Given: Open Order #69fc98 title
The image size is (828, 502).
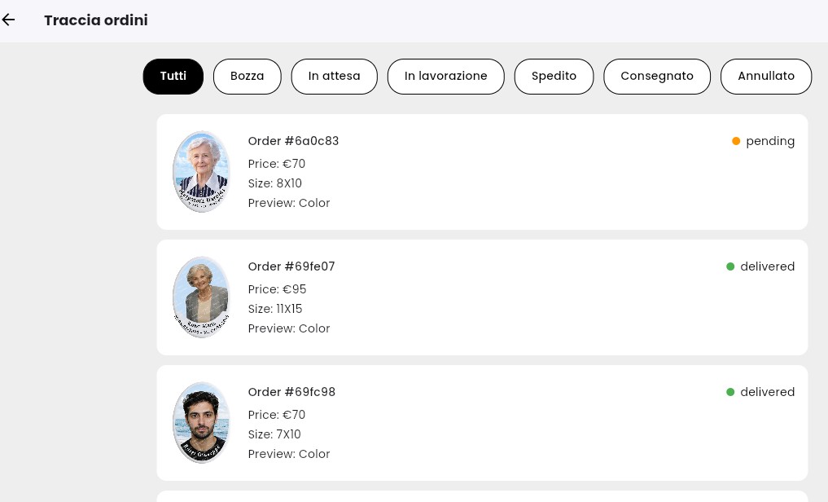Looking at the screenshot, I should (x=291, y=392).
